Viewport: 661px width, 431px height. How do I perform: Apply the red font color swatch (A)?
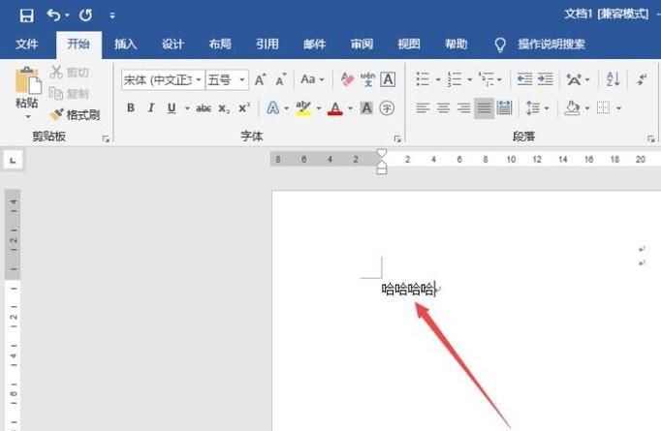coord(335,108)
